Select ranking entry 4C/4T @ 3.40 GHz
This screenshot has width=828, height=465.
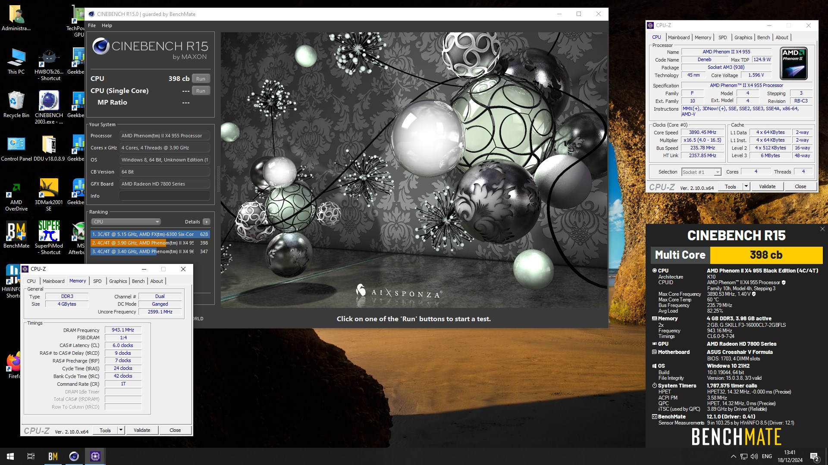[x=150, y=251]
